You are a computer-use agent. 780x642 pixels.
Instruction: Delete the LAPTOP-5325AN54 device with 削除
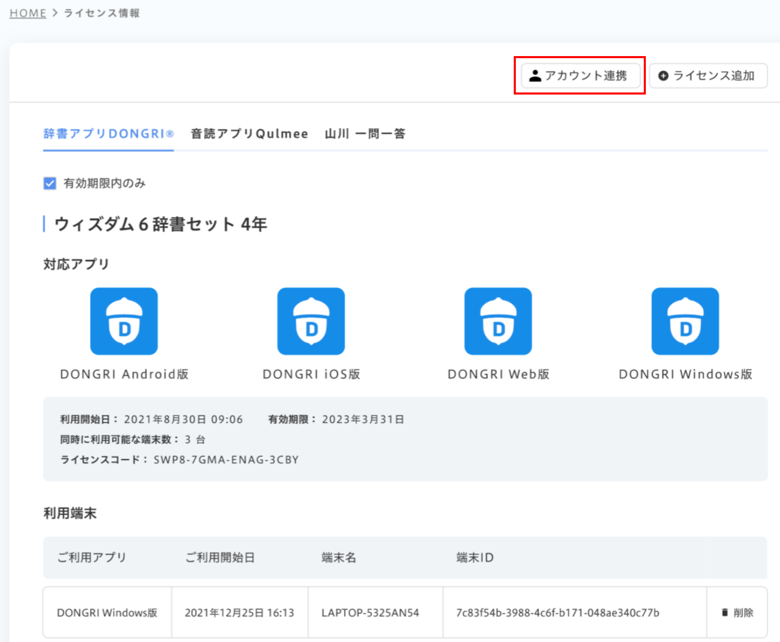737,612
